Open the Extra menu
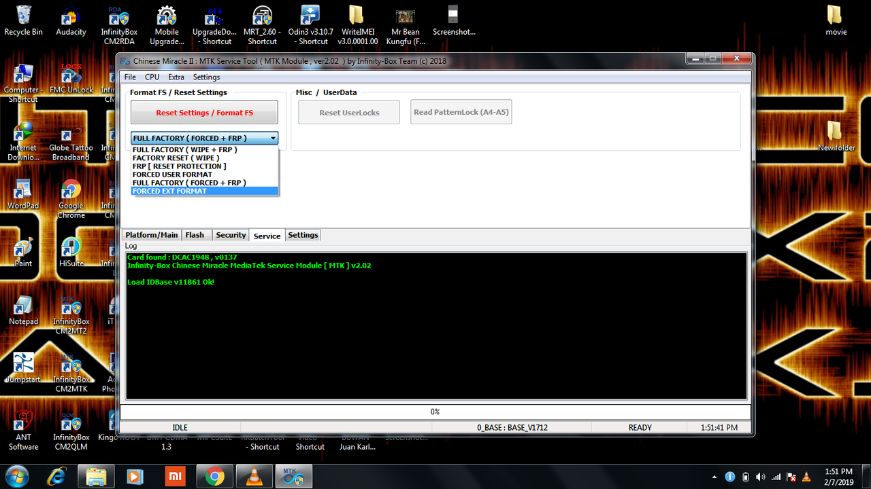The height and width of the screenshot is (489, 871). [176, 77]
